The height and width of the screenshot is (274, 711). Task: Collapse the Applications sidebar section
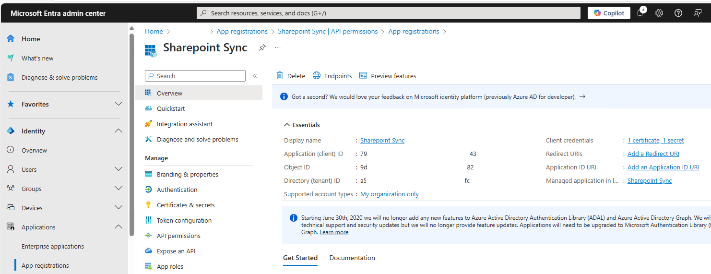(x=118, y=227)
